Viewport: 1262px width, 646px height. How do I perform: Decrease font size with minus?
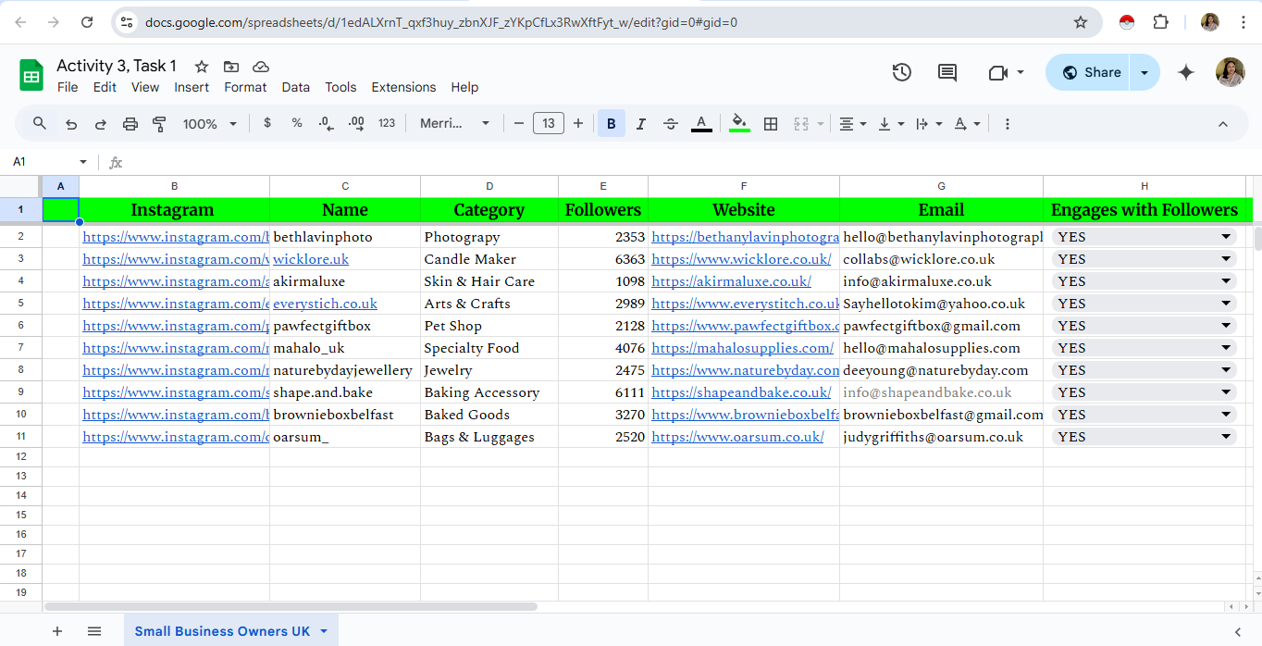(x=519, y=123)
